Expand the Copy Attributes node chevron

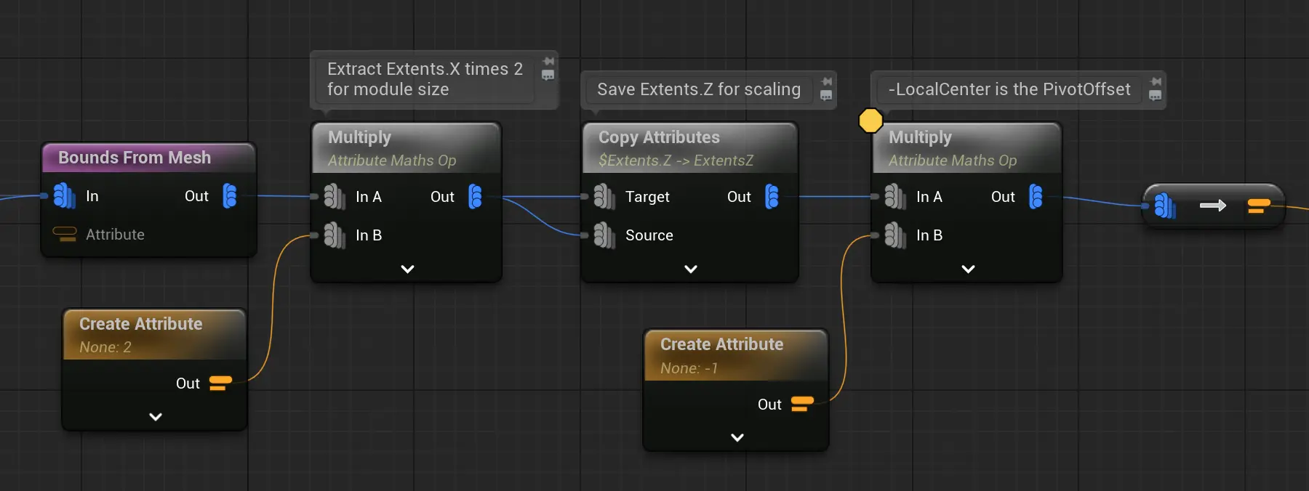tap(691, 269)
